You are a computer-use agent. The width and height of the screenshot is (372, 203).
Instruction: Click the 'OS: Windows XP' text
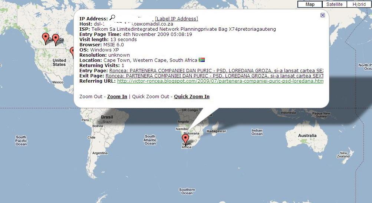[x=99, y=50]
